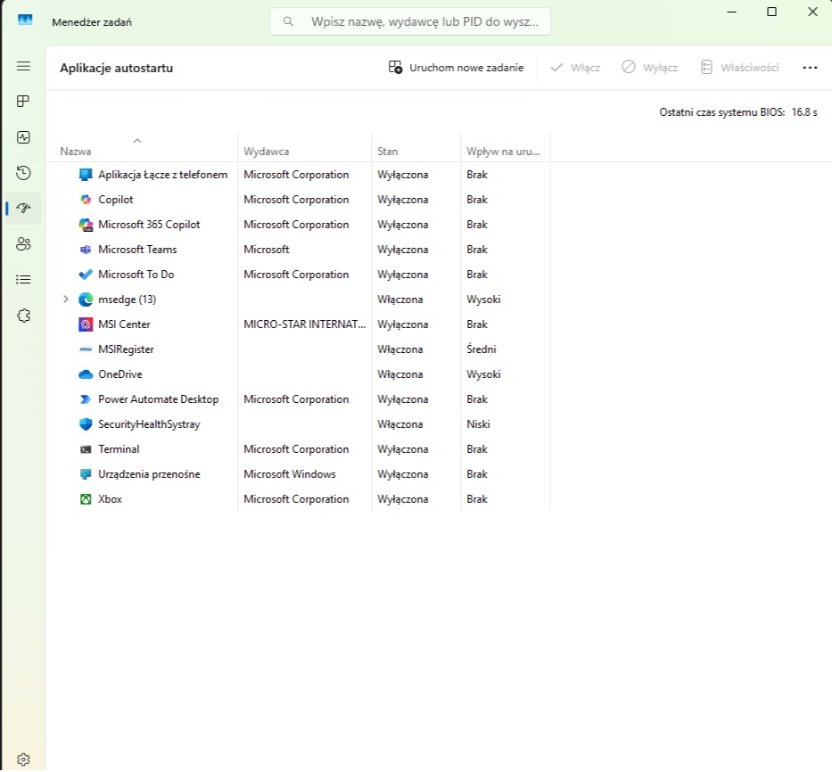The height and width of the screenshot is (772, 832).
Task: Select the Xbox row name
Action: point(110,498)
